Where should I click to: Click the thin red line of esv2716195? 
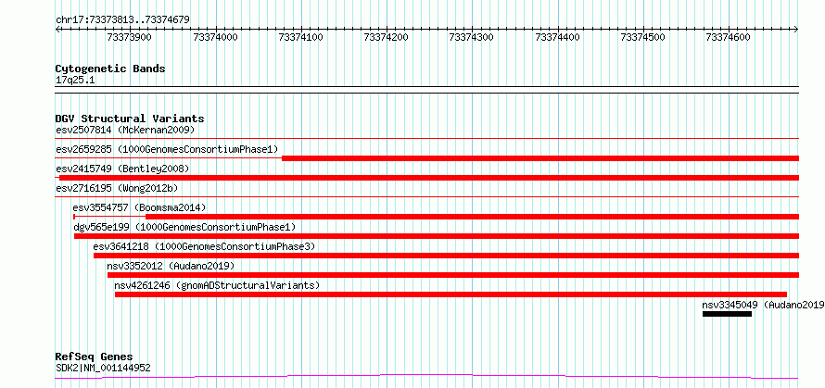(x=427, y=197)
